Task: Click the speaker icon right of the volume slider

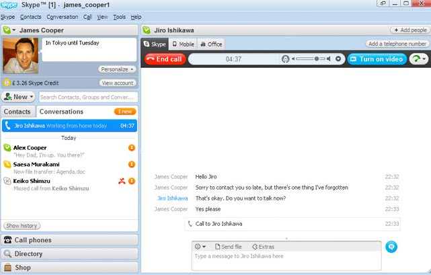Action: (x=329, y=59)
